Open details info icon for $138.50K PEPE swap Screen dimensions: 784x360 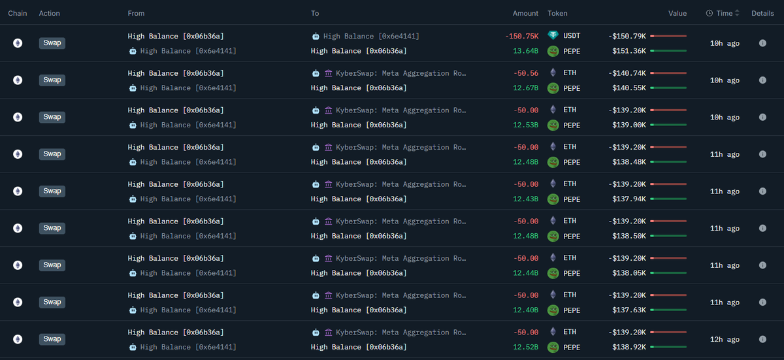coord(762,228)
